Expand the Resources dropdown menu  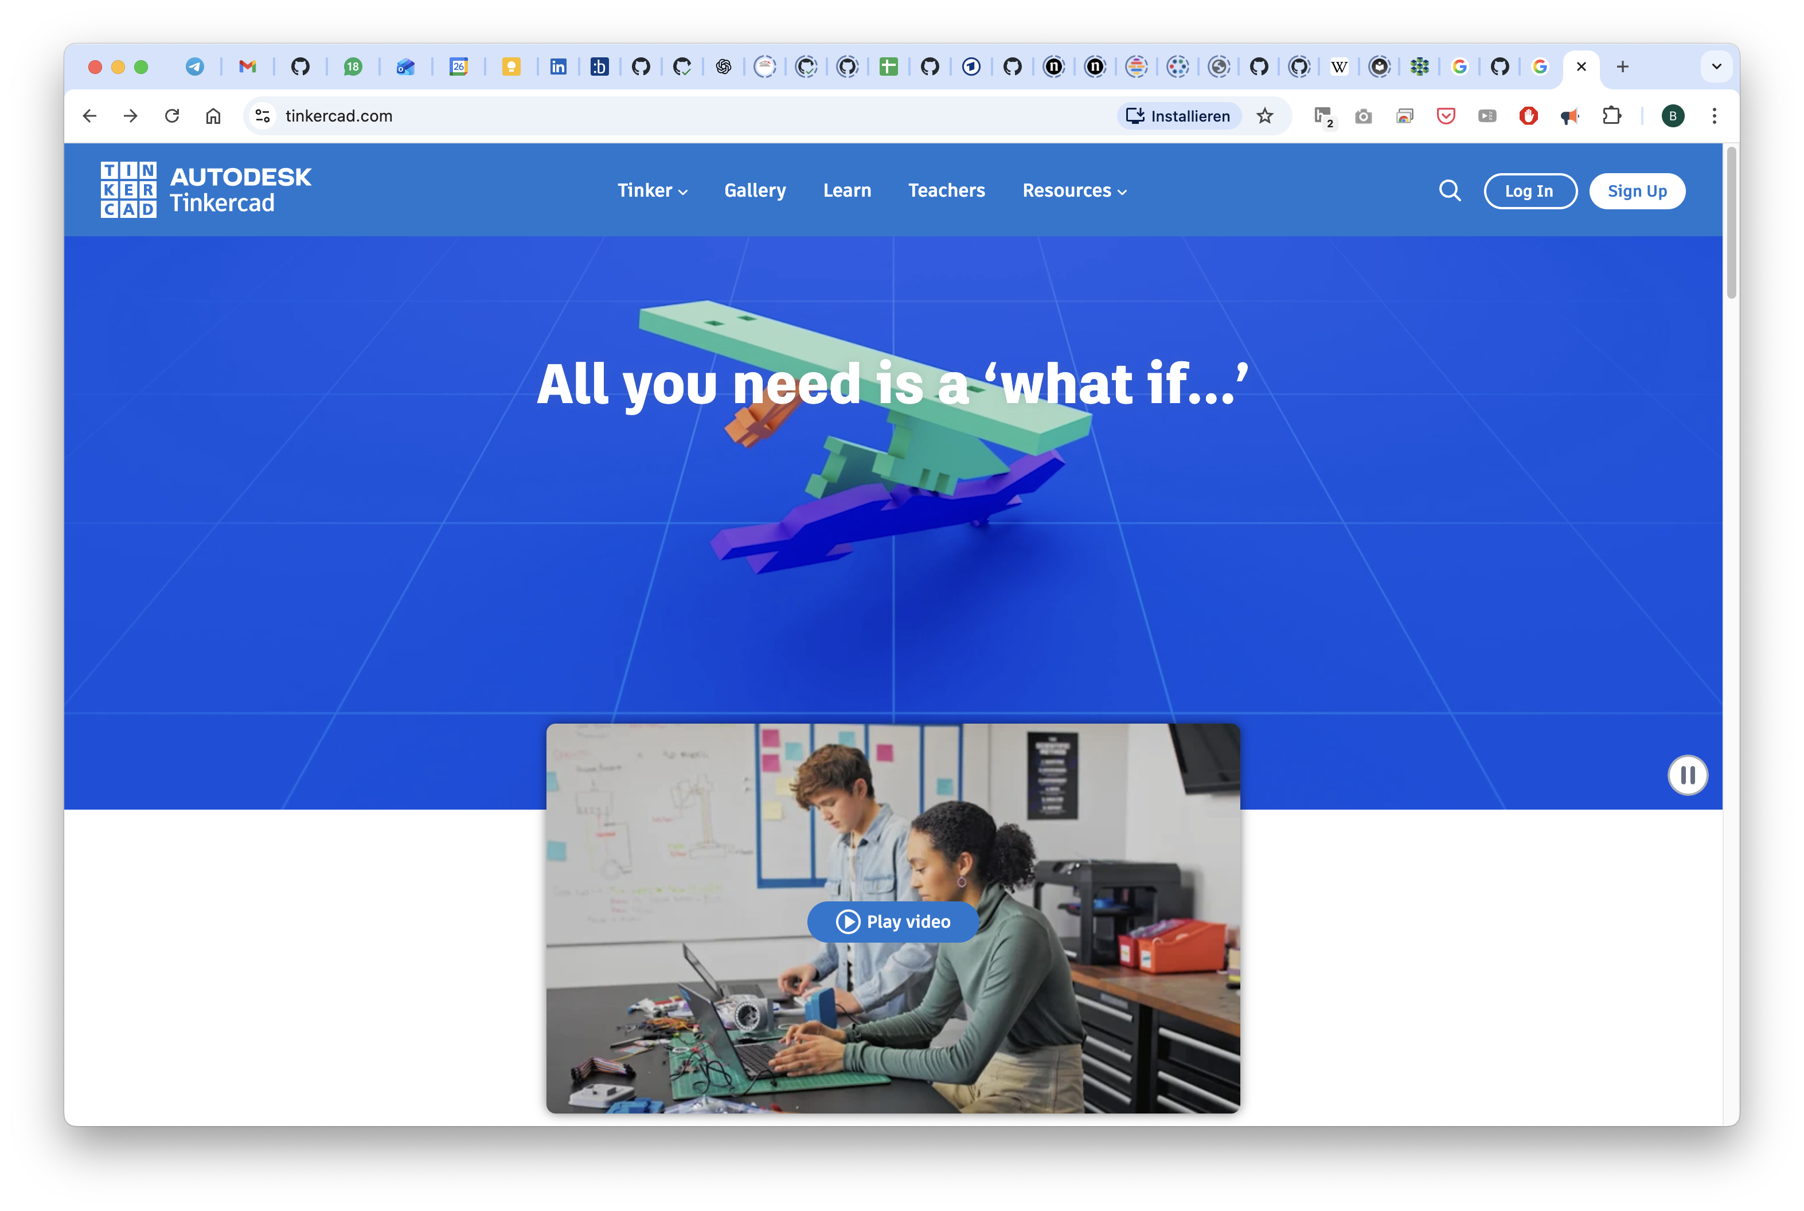tap(1074, 191)
